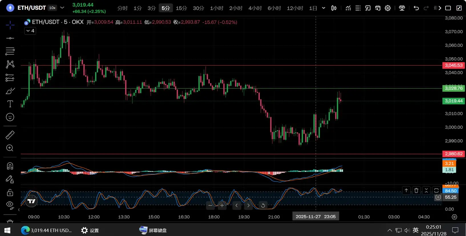Undo the last chart action

click(x=416, y=8)
